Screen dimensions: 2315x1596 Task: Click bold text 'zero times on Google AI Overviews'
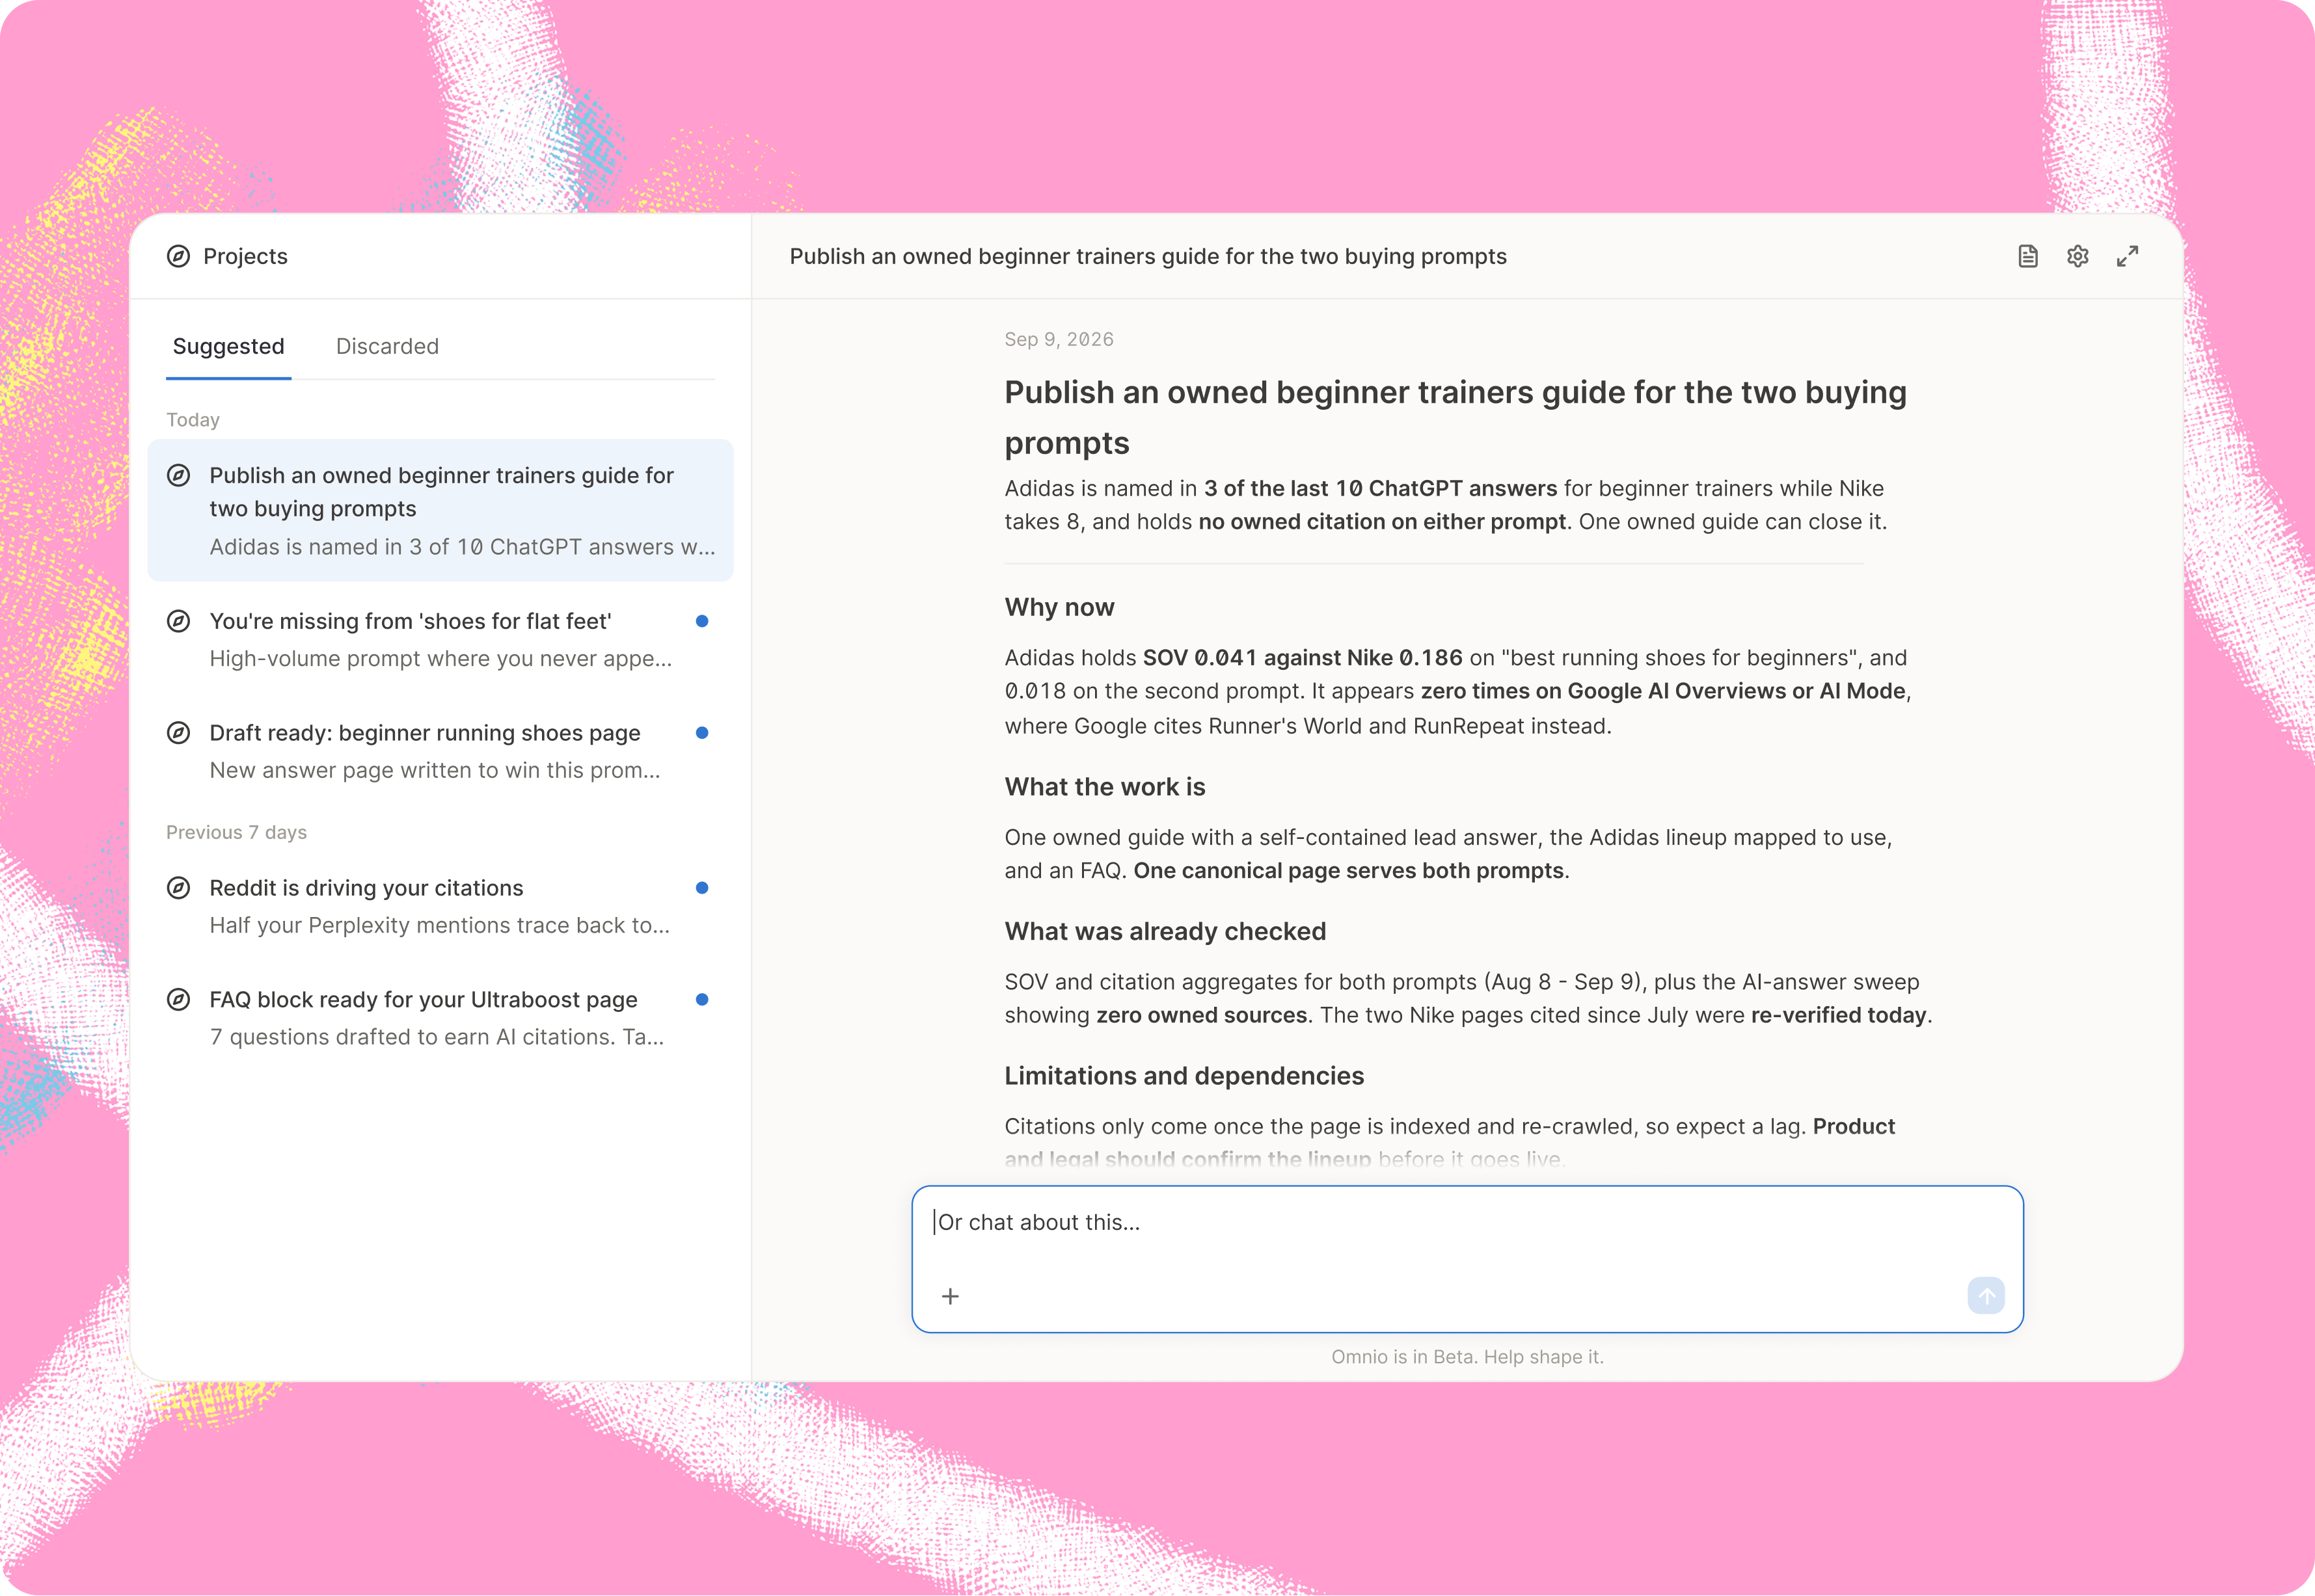[1664, 691]
